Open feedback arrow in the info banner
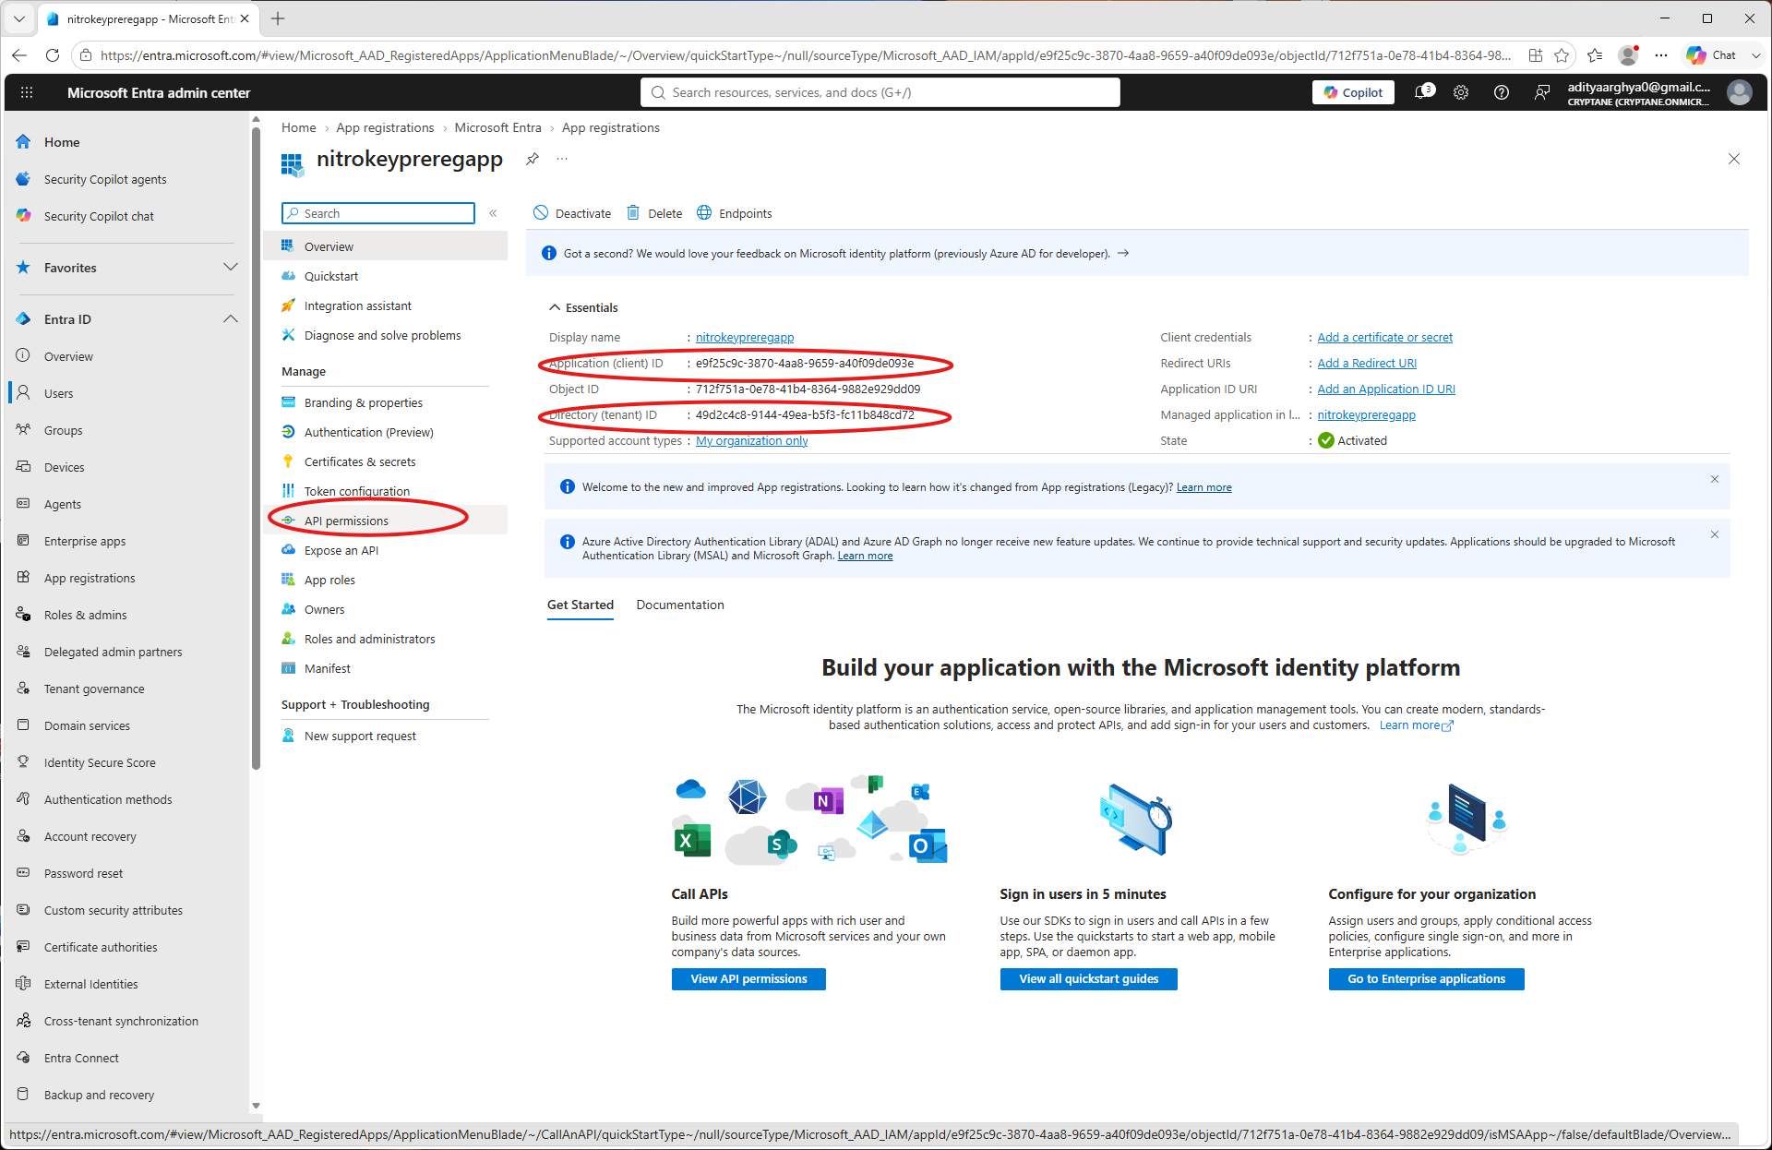 1123,253
